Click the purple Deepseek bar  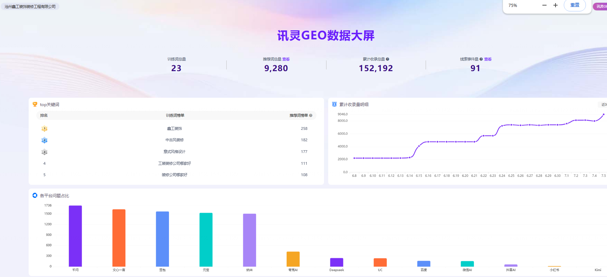(336, 262)
